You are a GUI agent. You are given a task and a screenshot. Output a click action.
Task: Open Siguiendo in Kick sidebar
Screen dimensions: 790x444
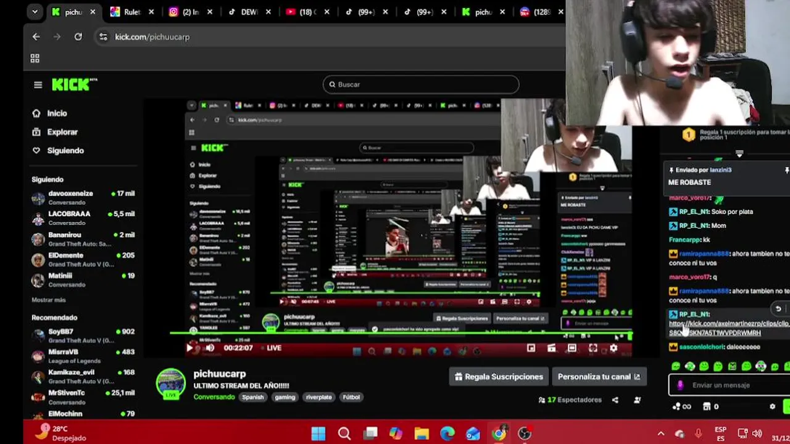click(65, 150)
